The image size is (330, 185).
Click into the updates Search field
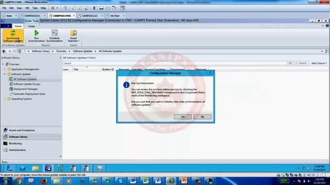click(x=175, y=63)
